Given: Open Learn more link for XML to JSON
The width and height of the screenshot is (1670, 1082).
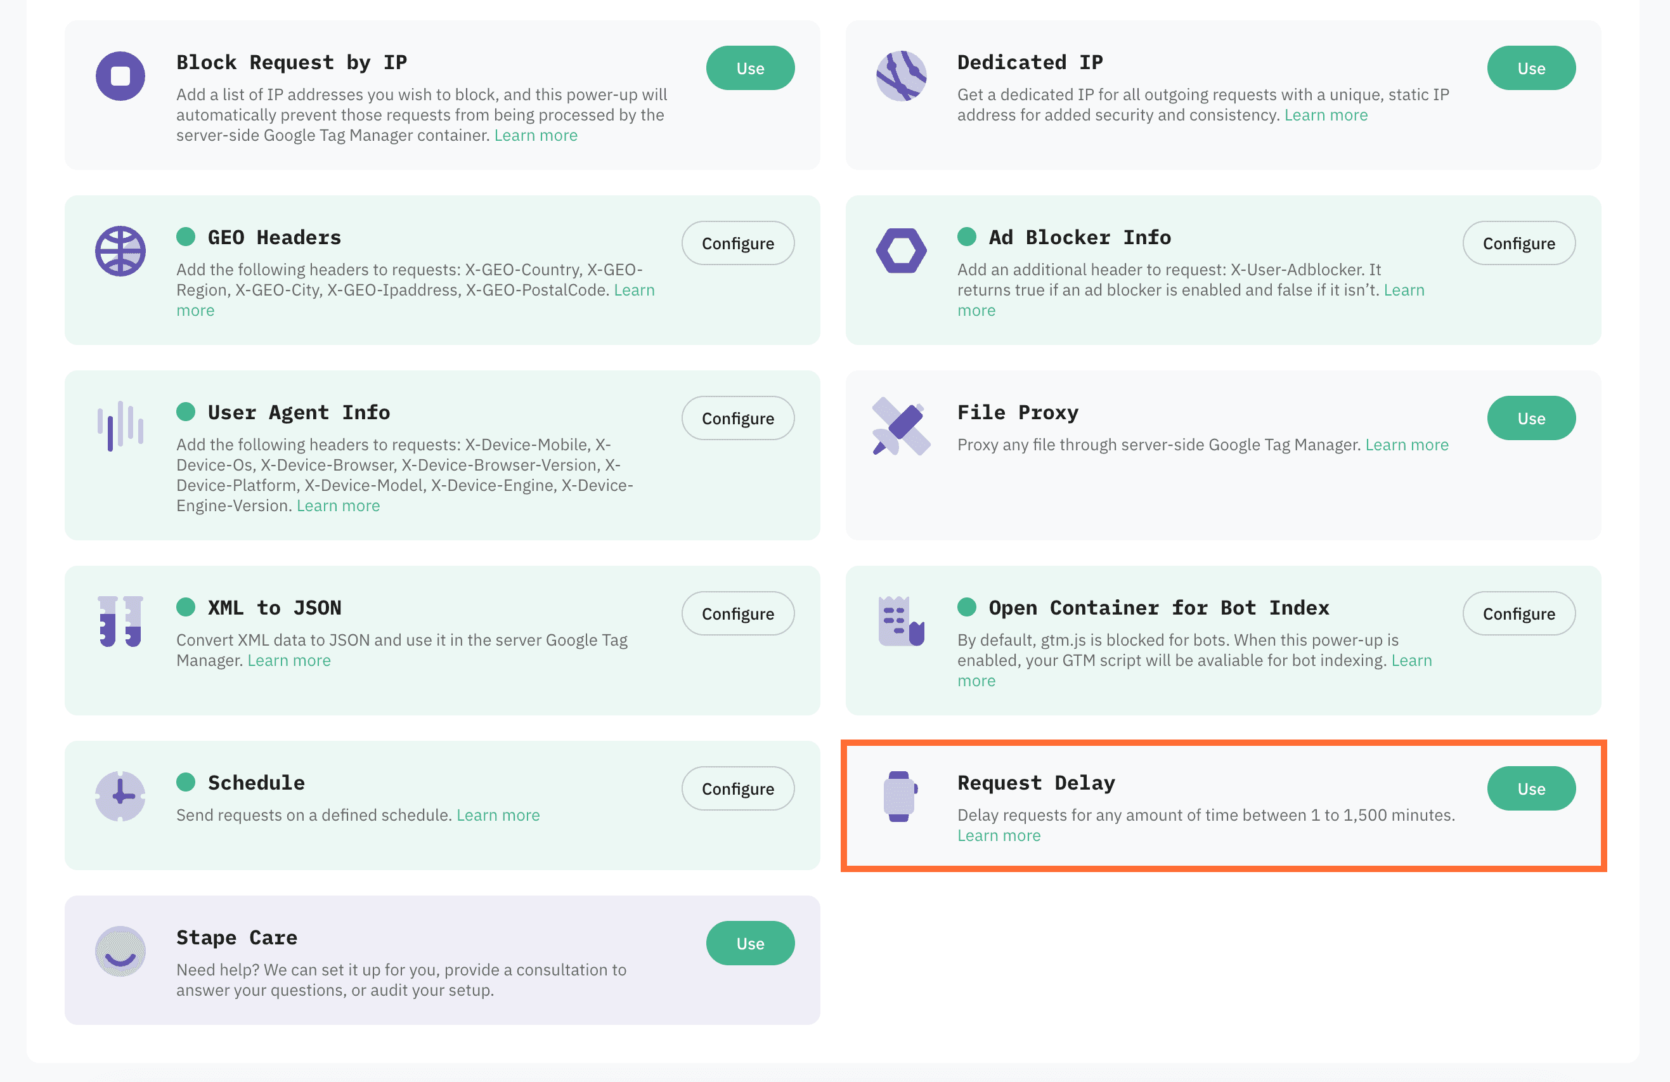Looking at the screenshot, I should pyautogui.click(x=288, y=660).
